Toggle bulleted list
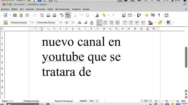 [x=131, y=23]
